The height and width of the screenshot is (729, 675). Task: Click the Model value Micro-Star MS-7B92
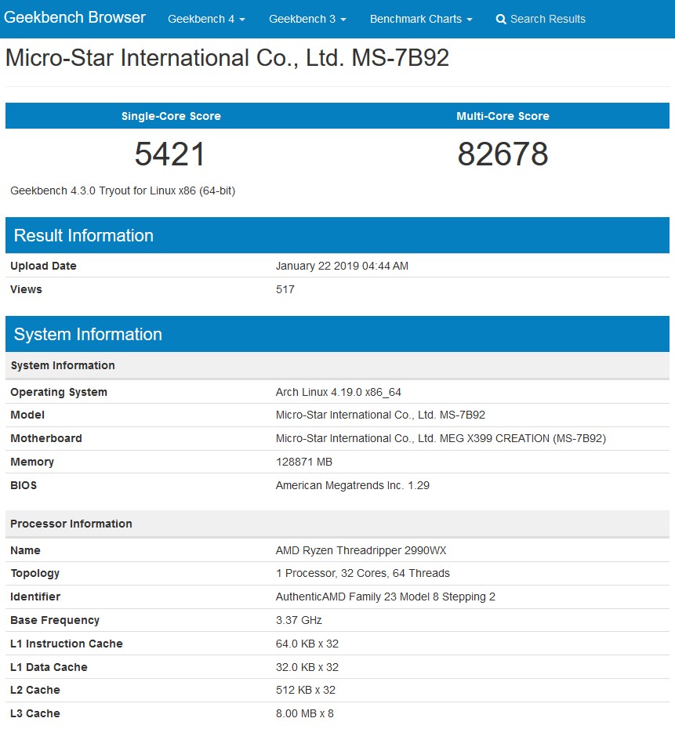pos(380,415)
